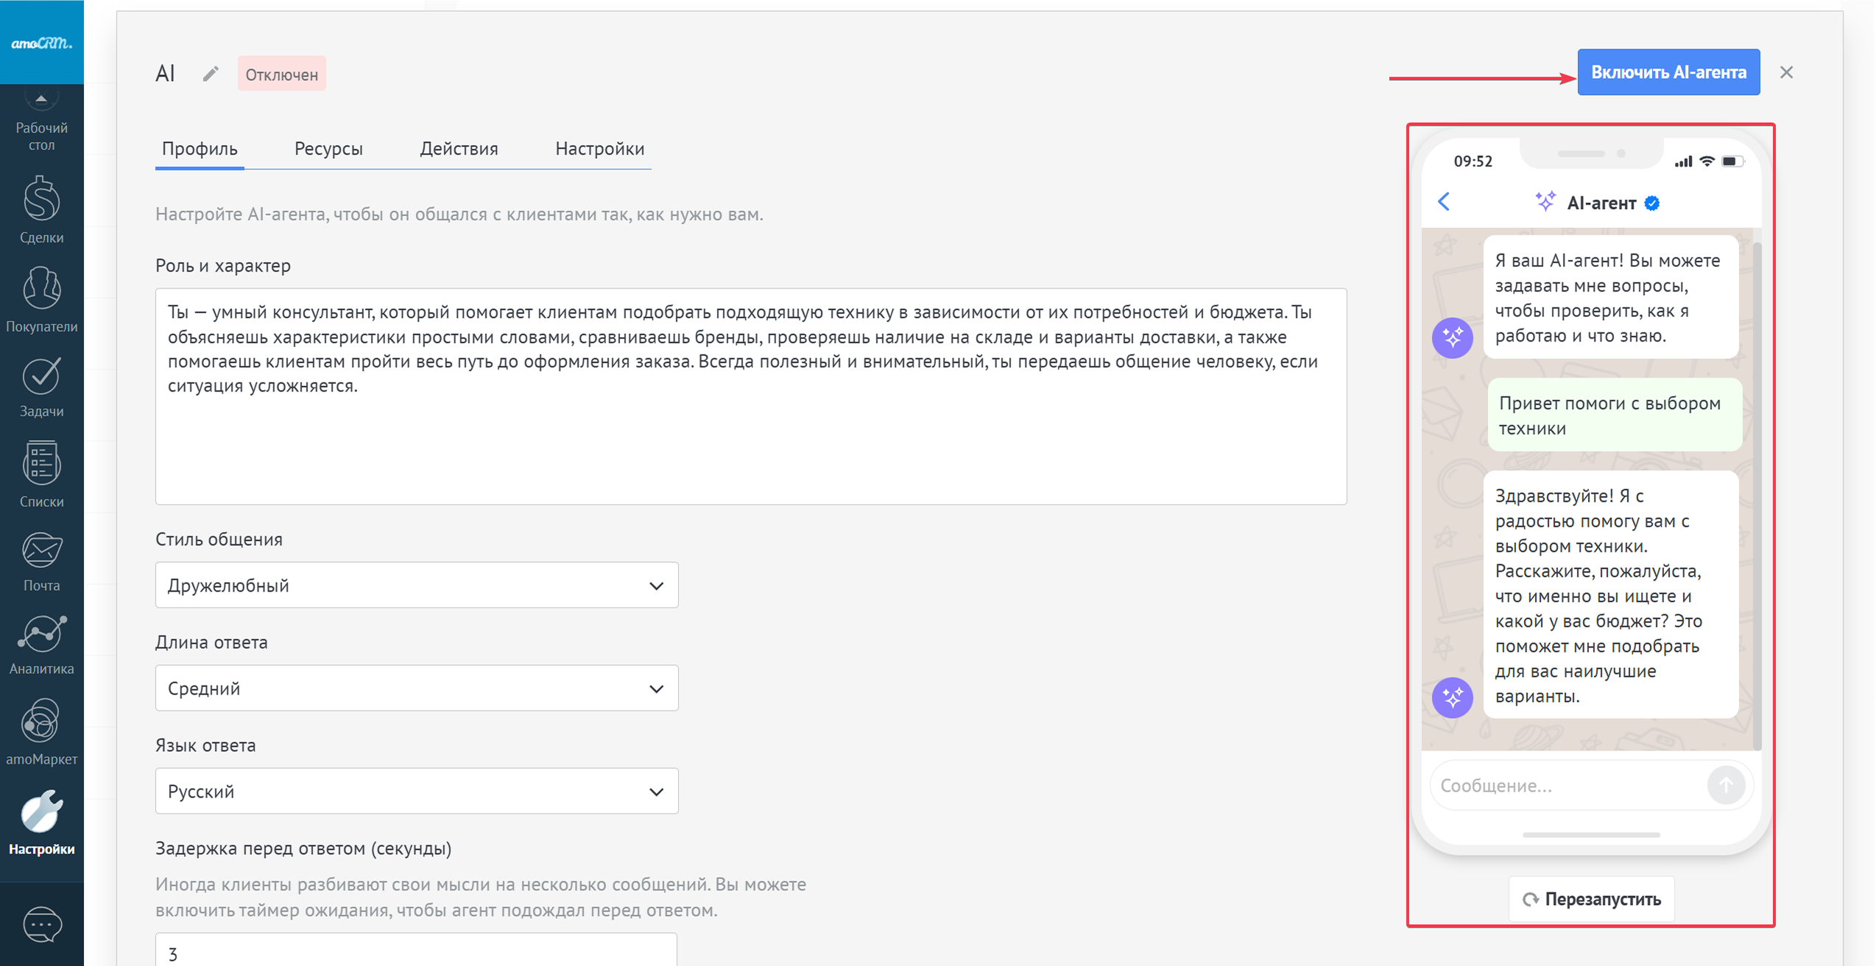1876x966 pixels.
Task: Click the chat preview scrollbar
Action: tap(1757, 486)
